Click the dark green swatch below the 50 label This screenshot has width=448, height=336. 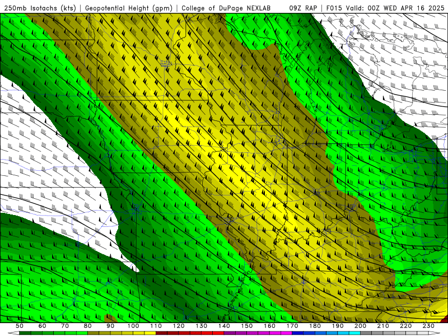tap(25, 333)
